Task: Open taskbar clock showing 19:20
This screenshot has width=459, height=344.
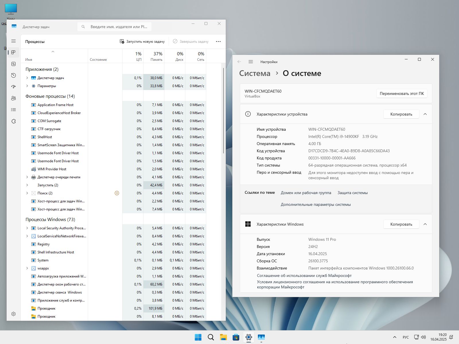Action: click(x=438, y=337)
